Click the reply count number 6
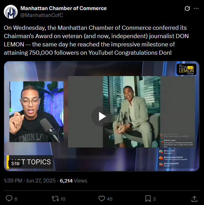 16,199
